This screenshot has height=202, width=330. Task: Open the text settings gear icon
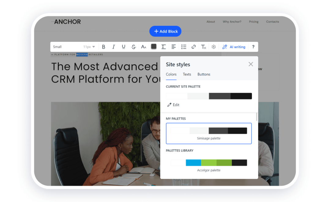(x=213, y=47)
